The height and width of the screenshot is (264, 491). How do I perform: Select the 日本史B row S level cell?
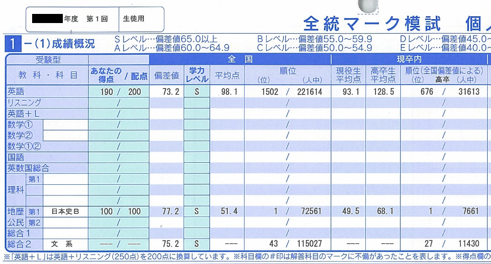pyautogui.click(x=197, y=211)
